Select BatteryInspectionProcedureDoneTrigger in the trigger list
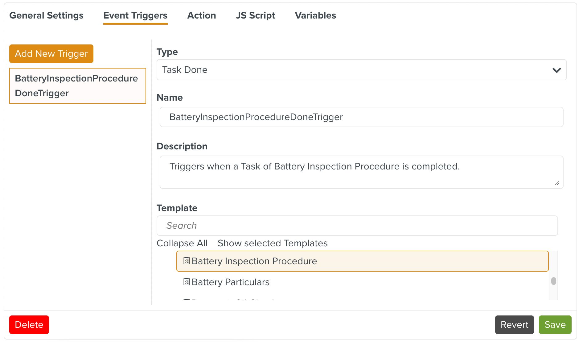Screen dimensions: 579x342 click(x=77, y=86)
